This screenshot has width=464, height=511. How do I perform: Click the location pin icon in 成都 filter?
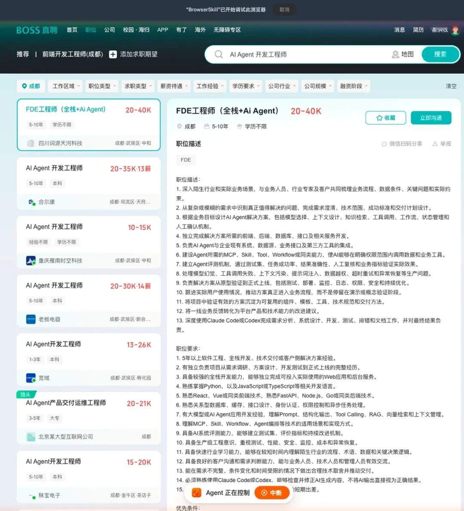click(x=24, y=86)
